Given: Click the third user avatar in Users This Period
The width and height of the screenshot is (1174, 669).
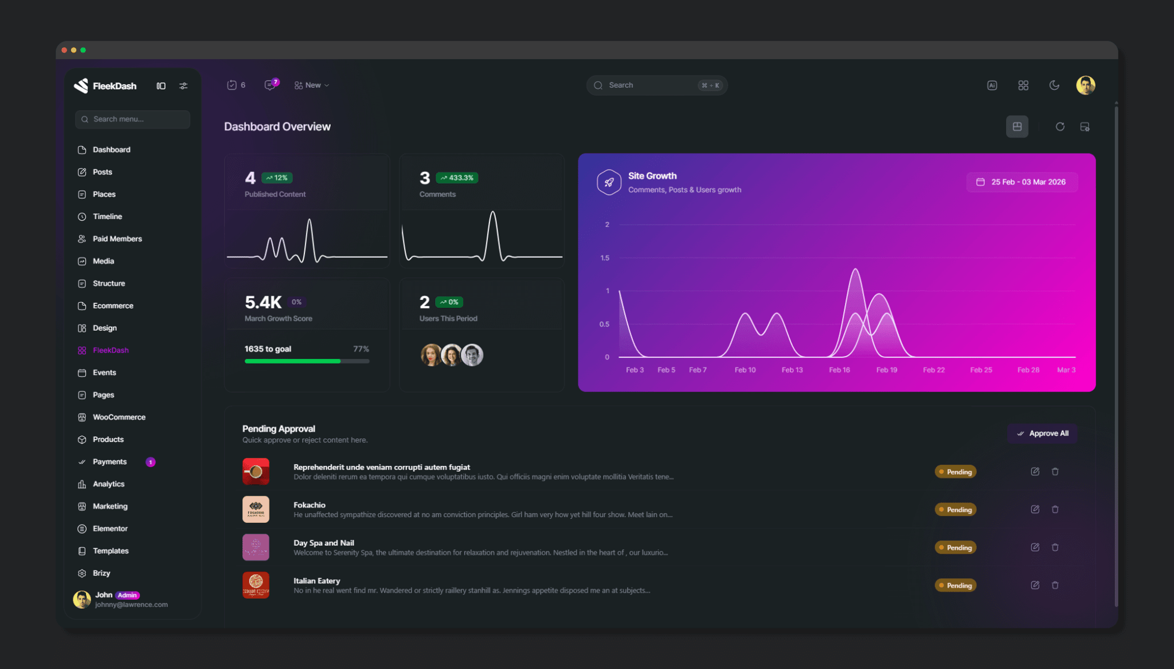Looking at the screenshot, I should (472, 355).
